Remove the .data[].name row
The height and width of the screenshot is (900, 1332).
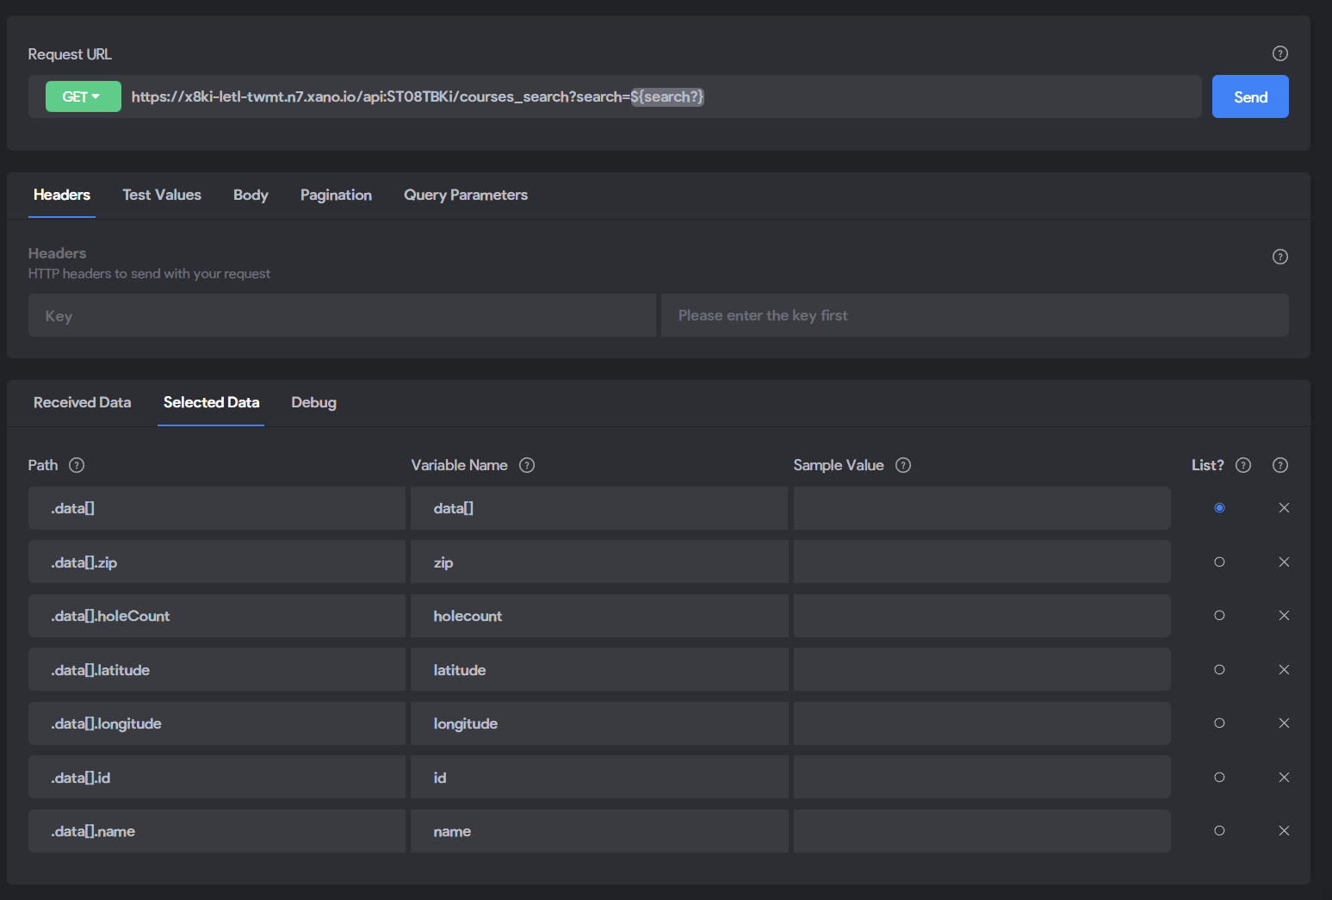[1284, 831]
